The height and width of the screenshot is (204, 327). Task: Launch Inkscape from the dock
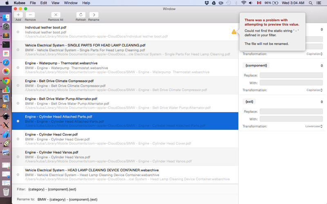click(x=6, y=116)
